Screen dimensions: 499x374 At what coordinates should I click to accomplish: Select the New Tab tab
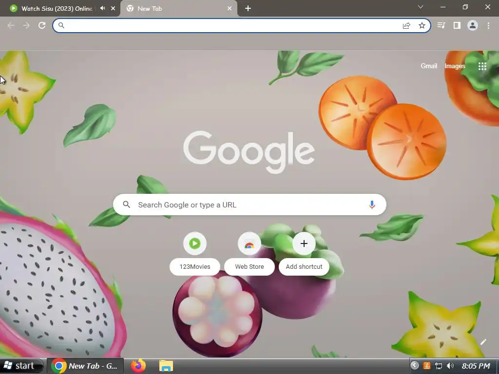pos(178,9)
